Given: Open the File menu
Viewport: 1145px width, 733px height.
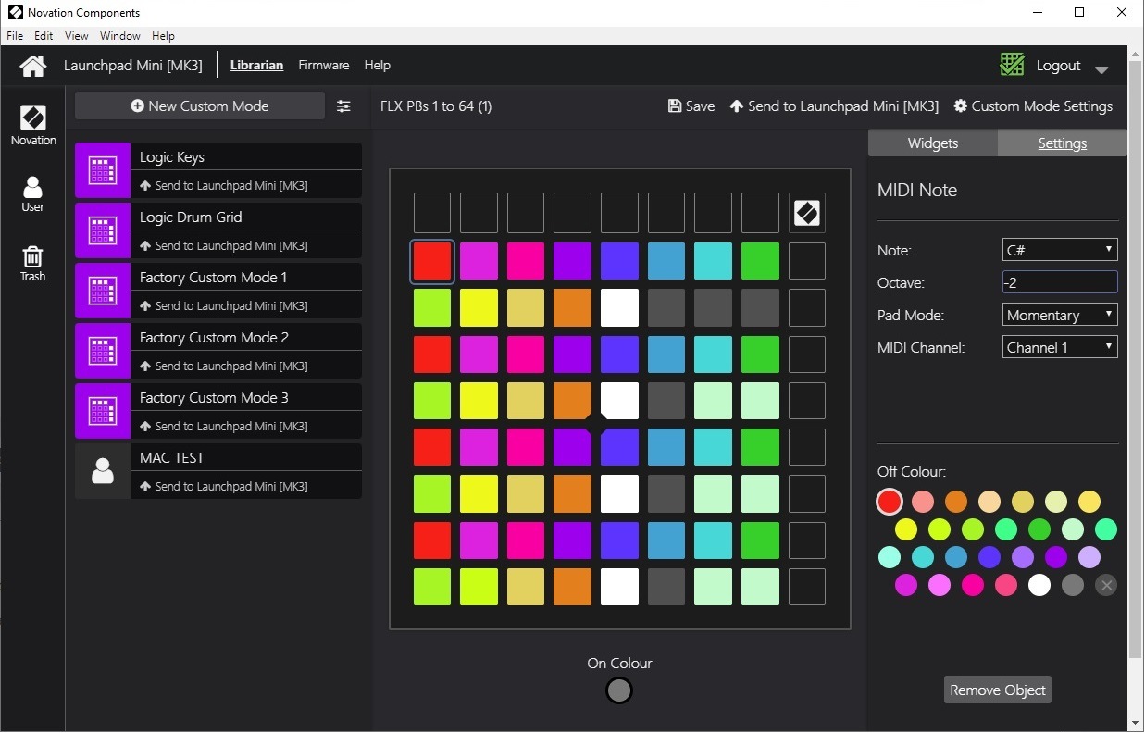Looking at the screenshot, I should click(15, 36).
